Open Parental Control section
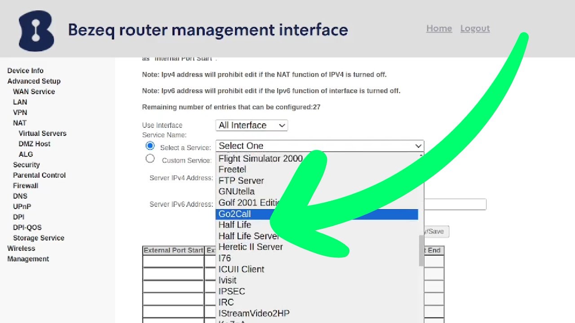 click(x=39, y=175)
